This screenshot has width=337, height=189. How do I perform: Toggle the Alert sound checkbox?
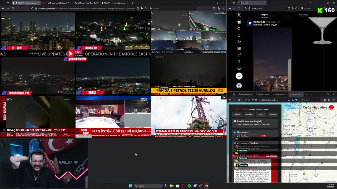pos(235,132)
